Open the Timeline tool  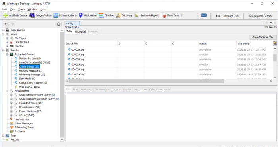pos(106,15)
